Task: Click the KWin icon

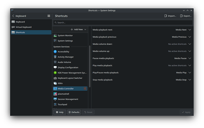Action: click(x=55, y=83)
